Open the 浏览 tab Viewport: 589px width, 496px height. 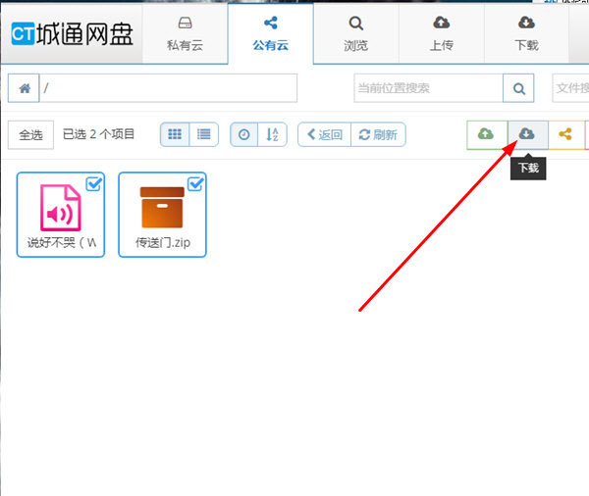(x=355, y=34)
